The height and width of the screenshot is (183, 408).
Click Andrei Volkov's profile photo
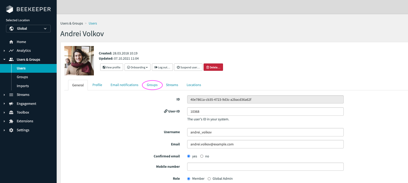click(x=79, y=61)
